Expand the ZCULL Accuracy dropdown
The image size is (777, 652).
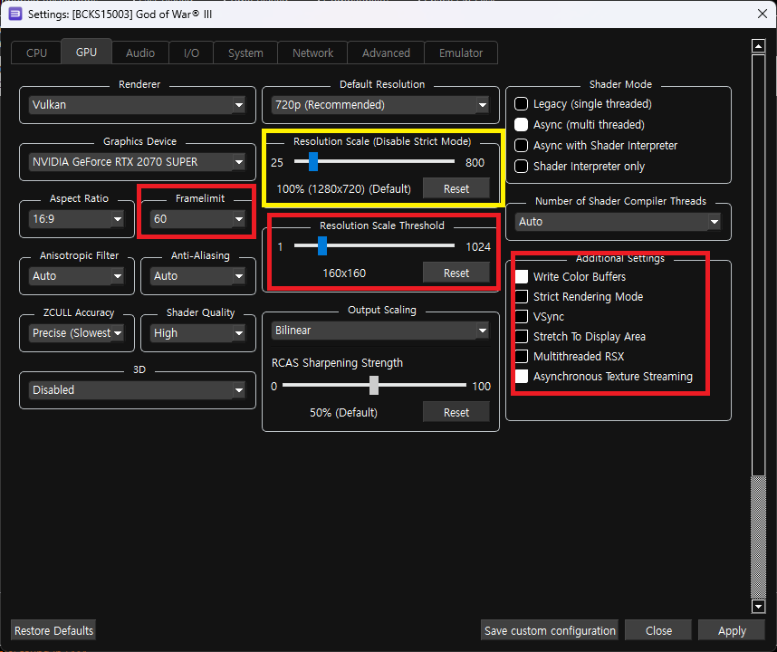coord(77,333)
